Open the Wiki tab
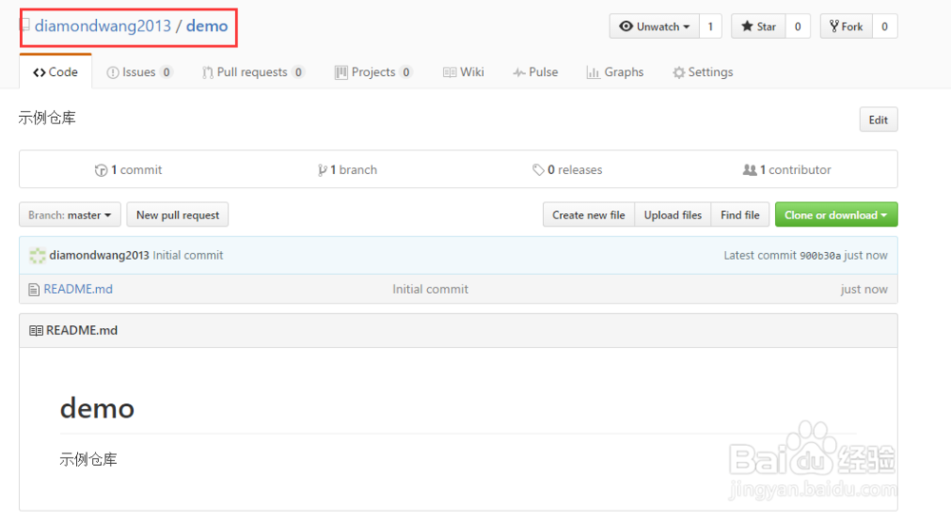951x522 pixels. click(x=463, y=72)
